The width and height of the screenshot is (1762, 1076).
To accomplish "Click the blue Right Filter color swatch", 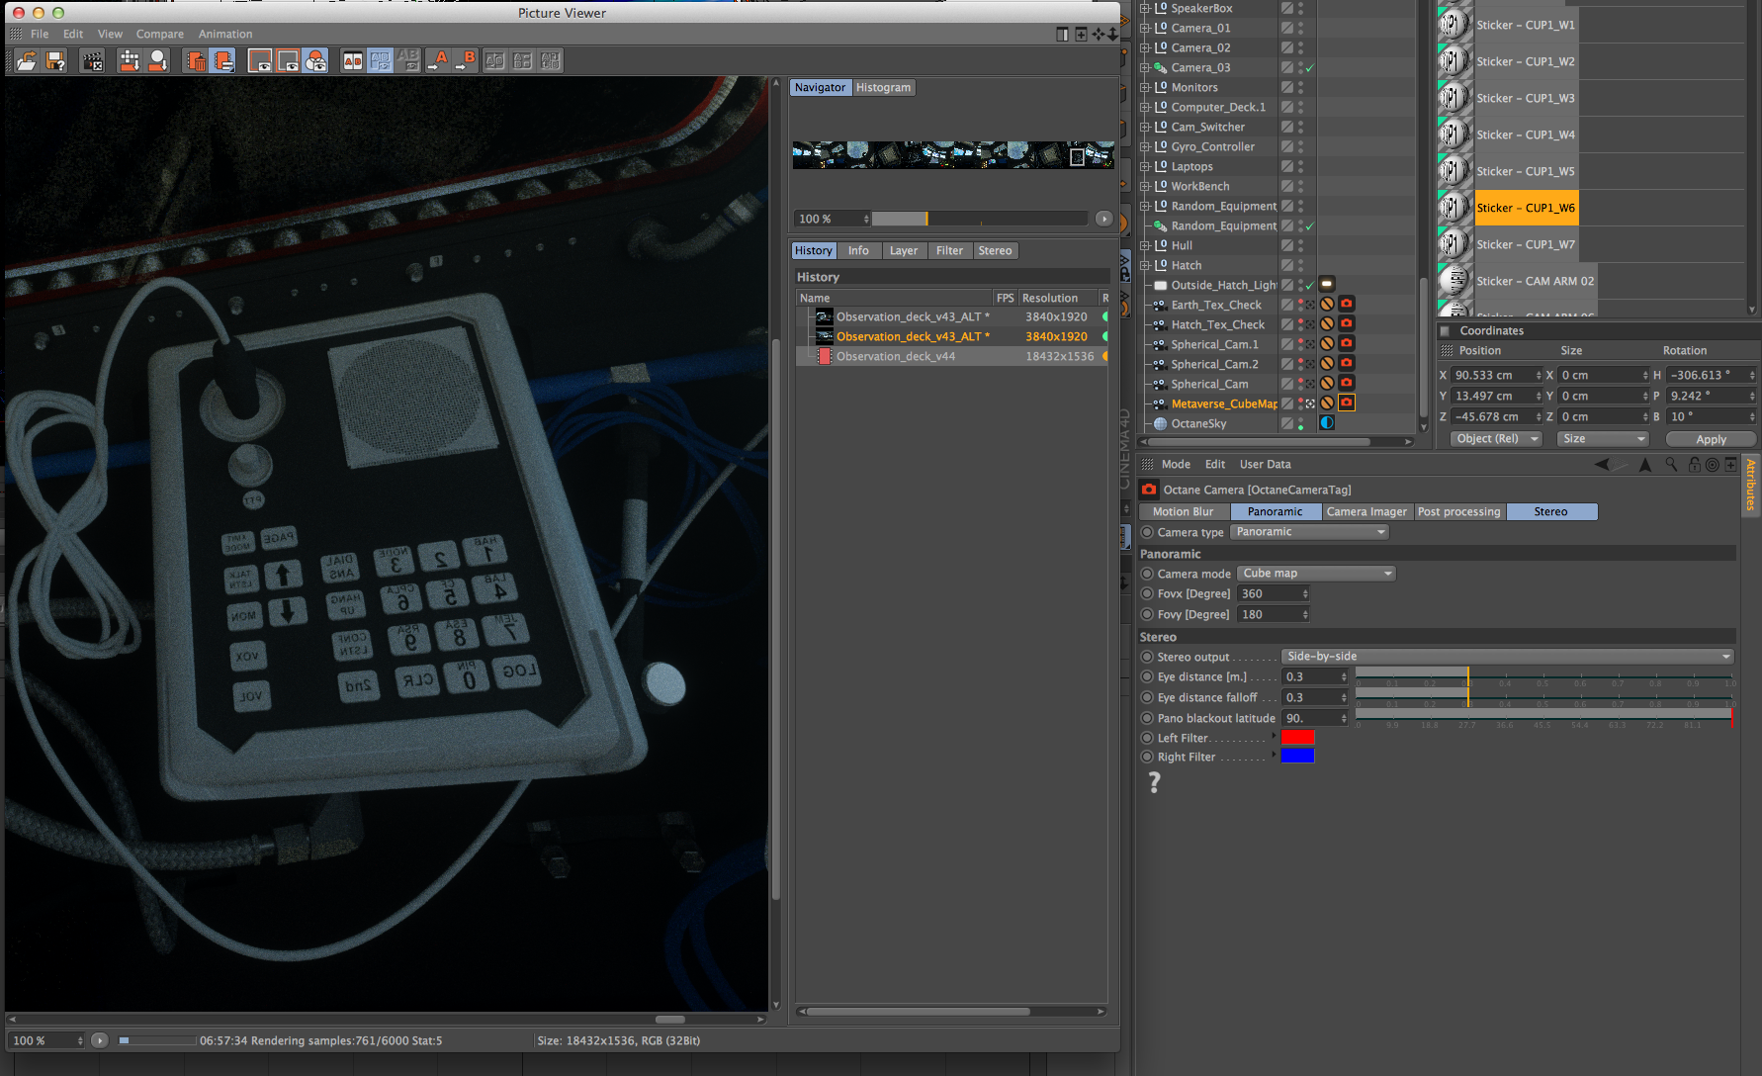I will (1297, 756).
